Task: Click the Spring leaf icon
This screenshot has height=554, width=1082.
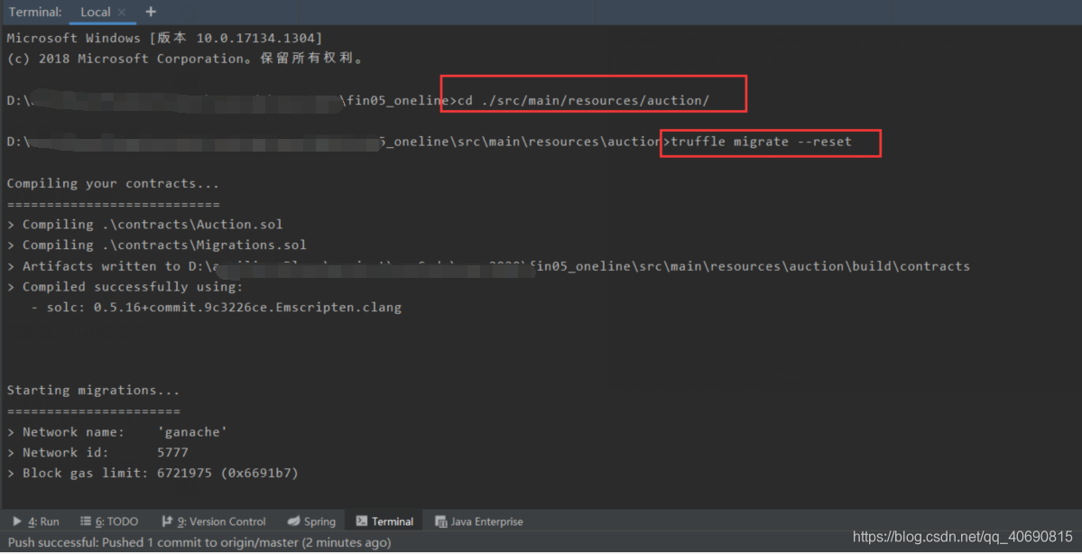Action: pos(293,522)
